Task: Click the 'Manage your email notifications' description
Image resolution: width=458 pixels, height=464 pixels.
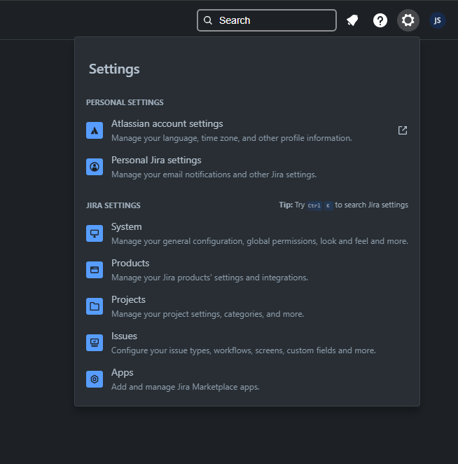Action: pyautogui.click(x=214, y=175)
